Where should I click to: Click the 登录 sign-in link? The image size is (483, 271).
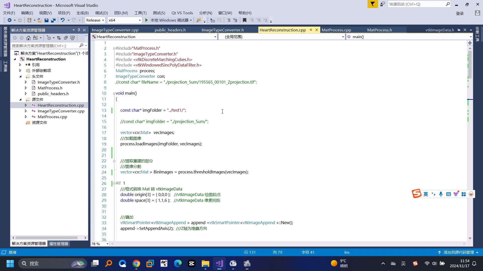460,14
